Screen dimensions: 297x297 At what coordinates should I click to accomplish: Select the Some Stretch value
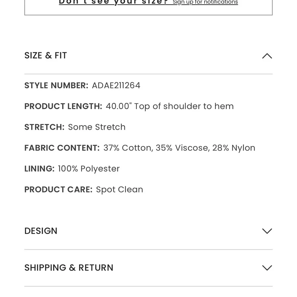tap(97, 127)
